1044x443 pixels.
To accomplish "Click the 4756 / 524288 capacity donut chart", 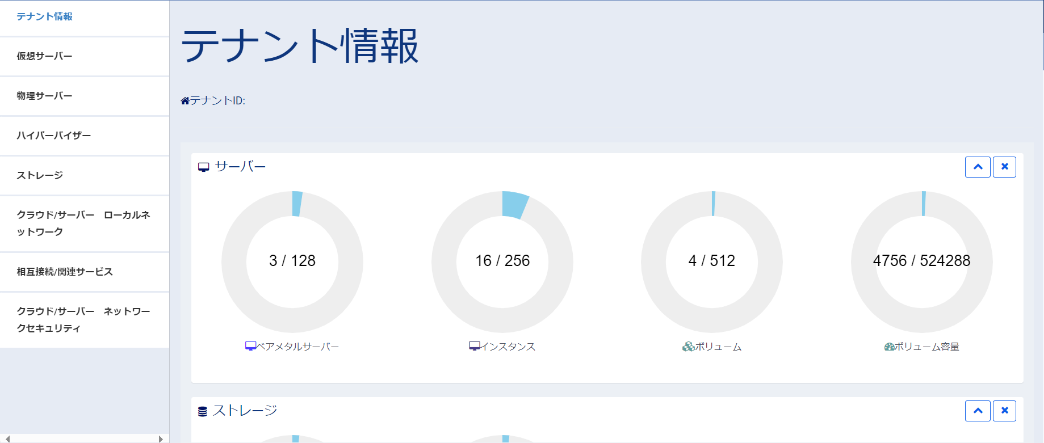I will tap(922, 261).
